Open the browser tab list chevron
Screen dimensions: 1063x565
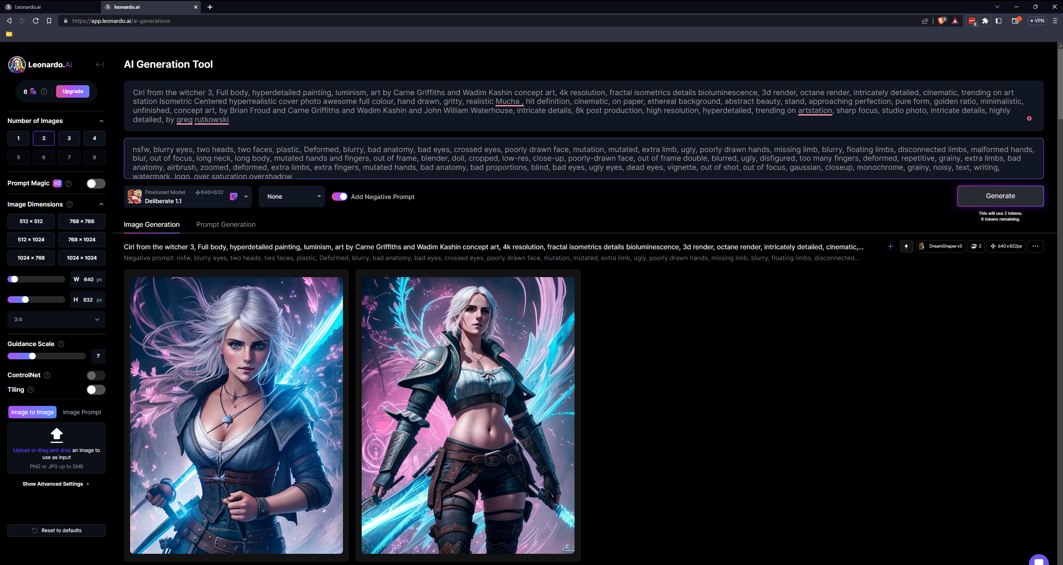997,7
